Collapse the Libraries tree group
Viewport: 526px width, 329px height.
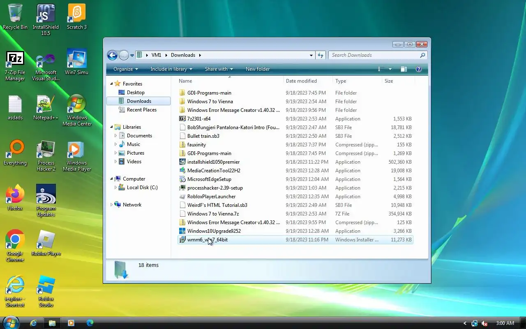point(111,127)
